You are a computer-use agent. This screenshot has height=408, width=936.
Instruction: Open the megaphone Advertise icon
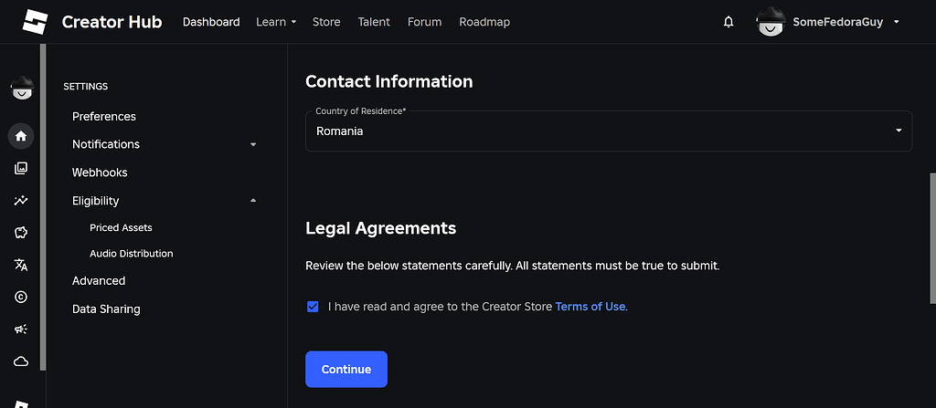click(21, 330)
